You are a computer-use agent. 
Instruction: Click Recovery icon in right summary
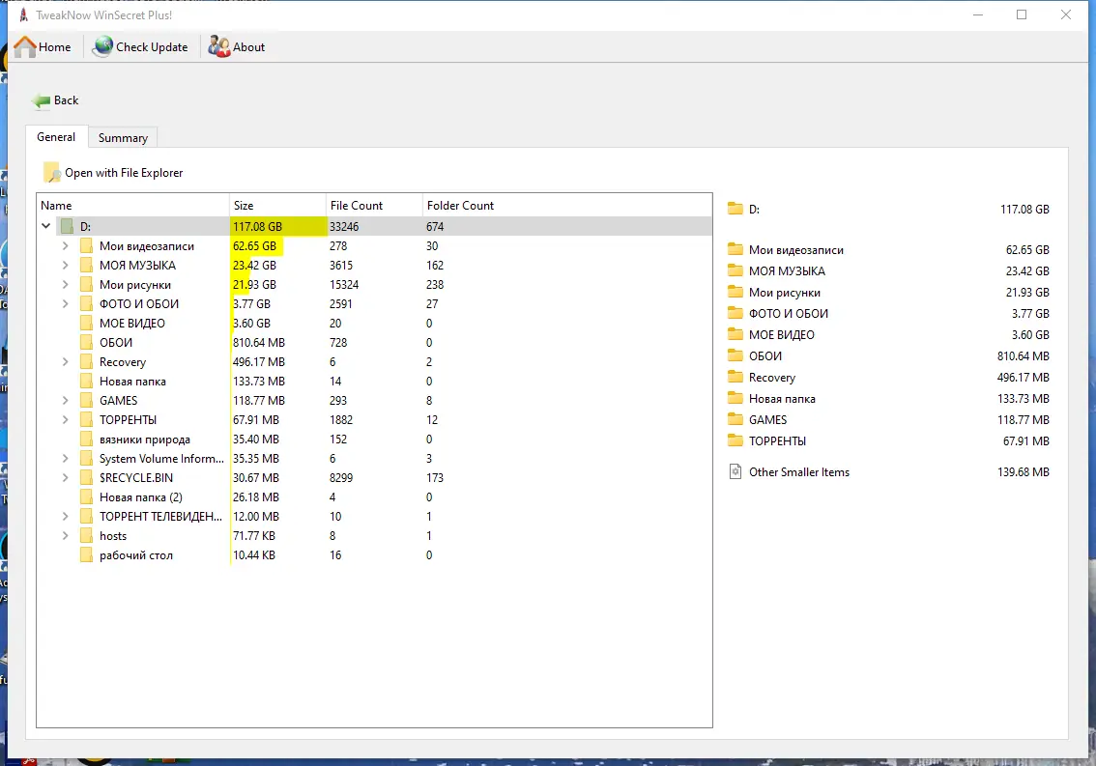[735, 377]
